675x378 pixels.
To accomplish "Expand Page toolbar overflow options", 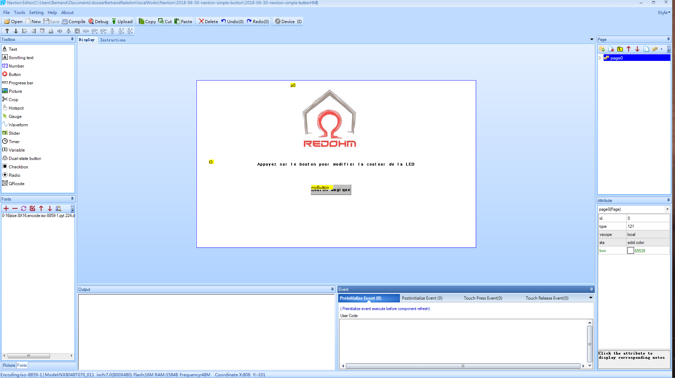I will click(x=669, y=49).
